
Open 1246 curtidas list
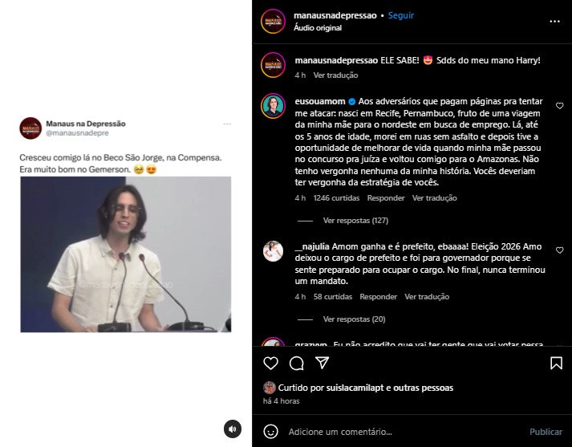point(336,198)
